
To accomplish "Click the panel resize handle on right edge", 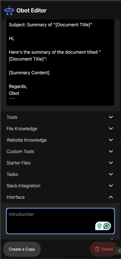I will 120,140.
